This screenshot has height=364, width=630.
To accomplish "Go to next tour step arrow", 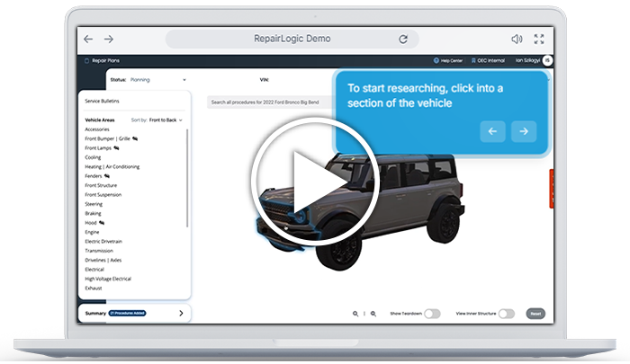I will pos(524,131).
